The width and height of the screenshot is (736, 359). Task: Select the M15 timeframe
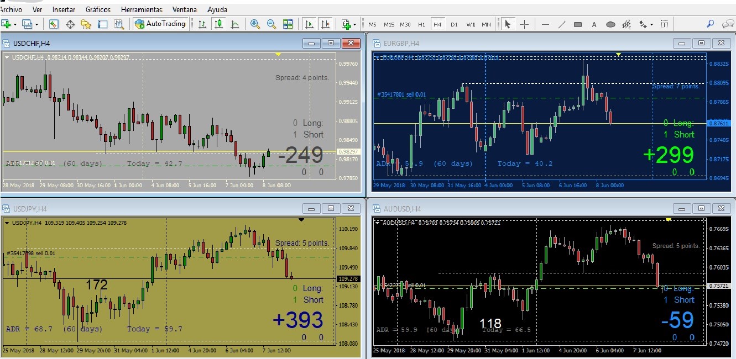(x=389, y=24)
